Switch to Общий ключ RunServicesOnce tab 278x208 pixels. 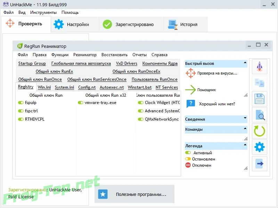(97, 79)
